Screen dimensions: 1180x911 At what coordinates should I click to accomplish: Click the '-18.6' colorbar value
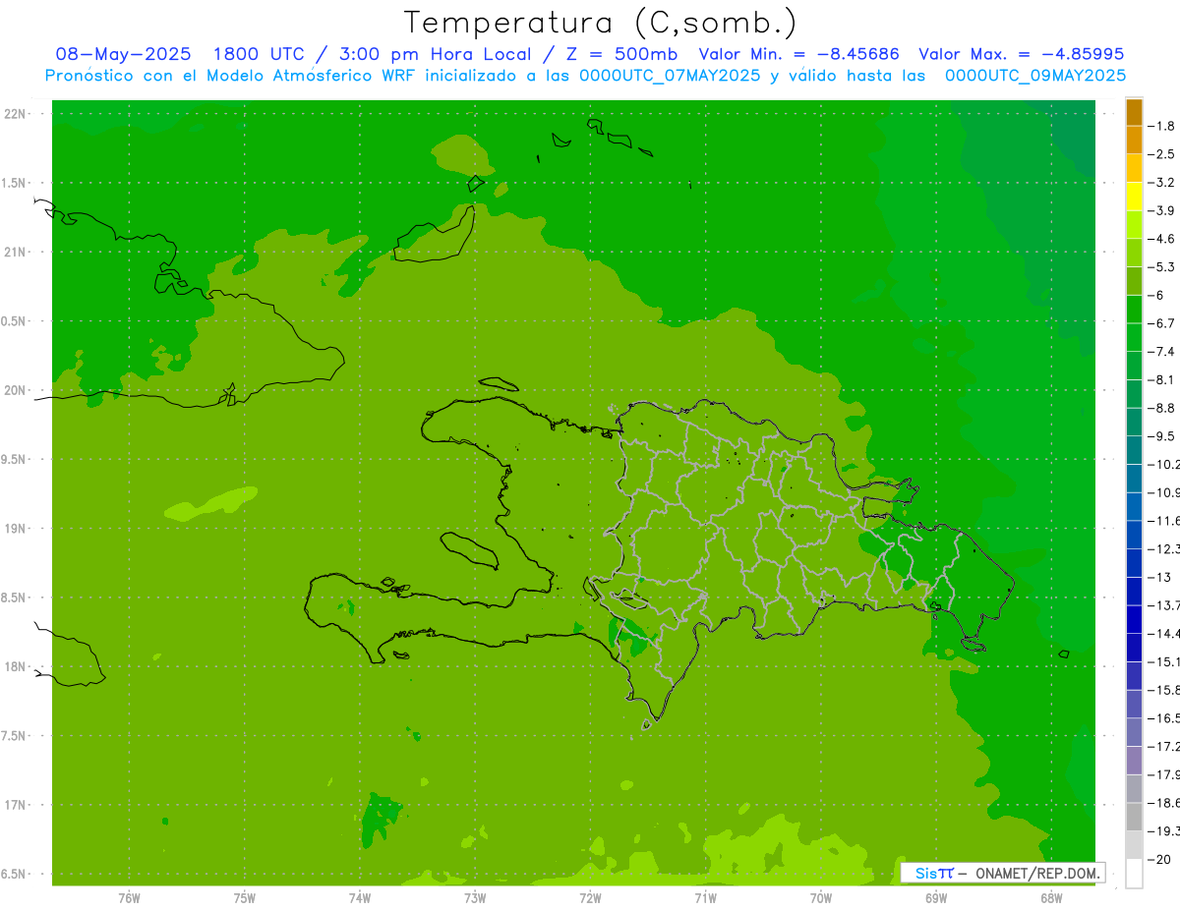tap(1165, 803)
